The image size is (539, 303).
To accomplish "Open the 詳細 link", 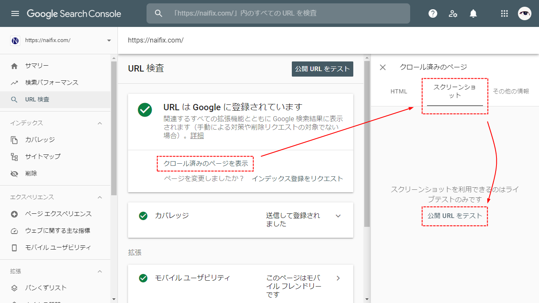I will pos(197,136).
